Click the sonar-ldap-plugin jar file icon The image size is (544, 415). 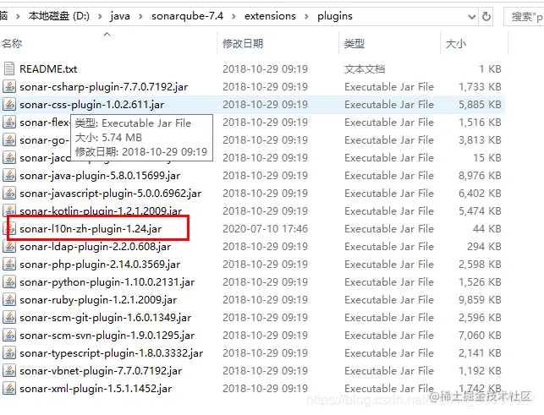point(9,247)
